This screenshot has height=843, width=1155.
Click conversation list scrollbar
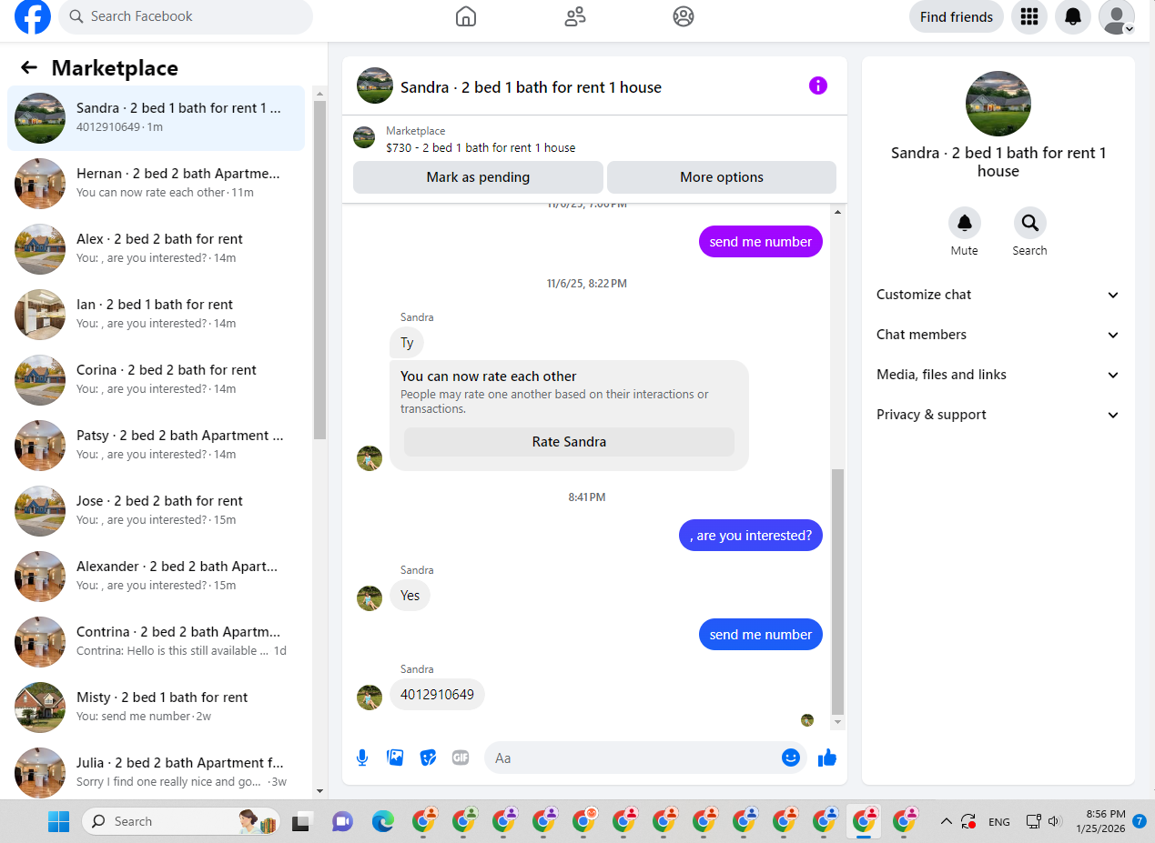(319, 271)
